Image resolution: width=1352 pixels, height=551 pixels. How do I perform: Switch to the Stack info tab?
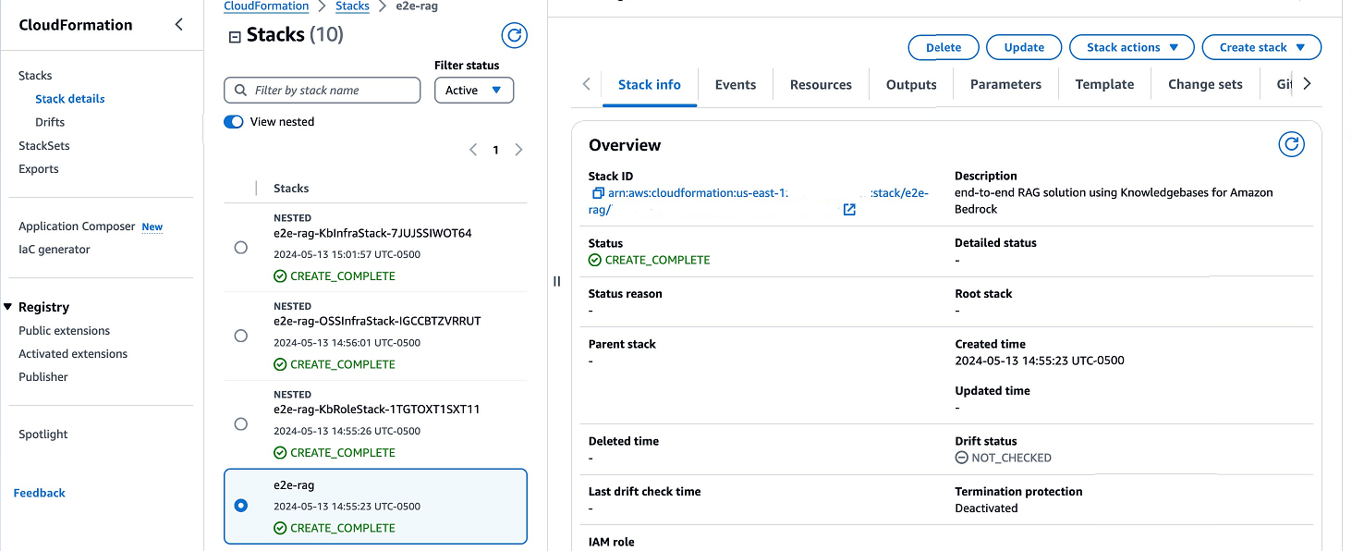pyautogui.click(x=650, y=84)
